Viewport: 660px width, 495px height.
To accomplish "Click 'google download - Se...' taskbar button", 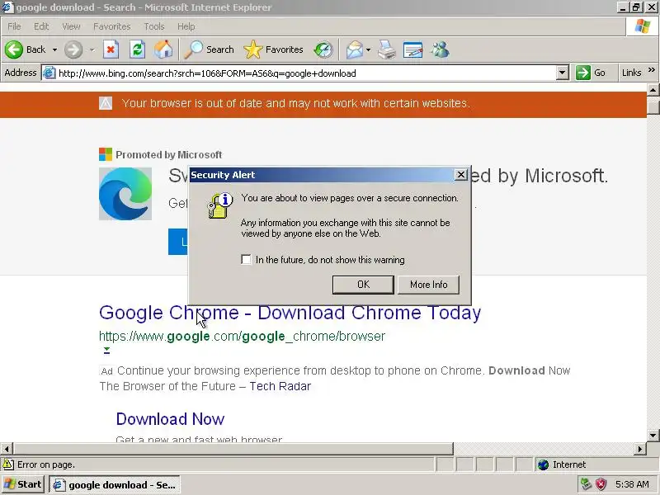I will pos(115,485).
